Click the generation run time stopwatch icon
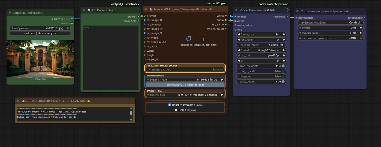381x147 pixels. click(189, 38)
